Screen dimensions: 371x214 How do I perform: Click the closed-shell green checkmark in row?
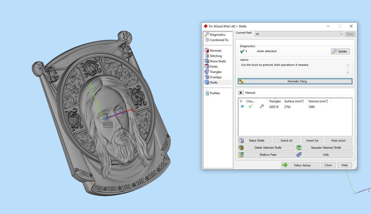250,107
